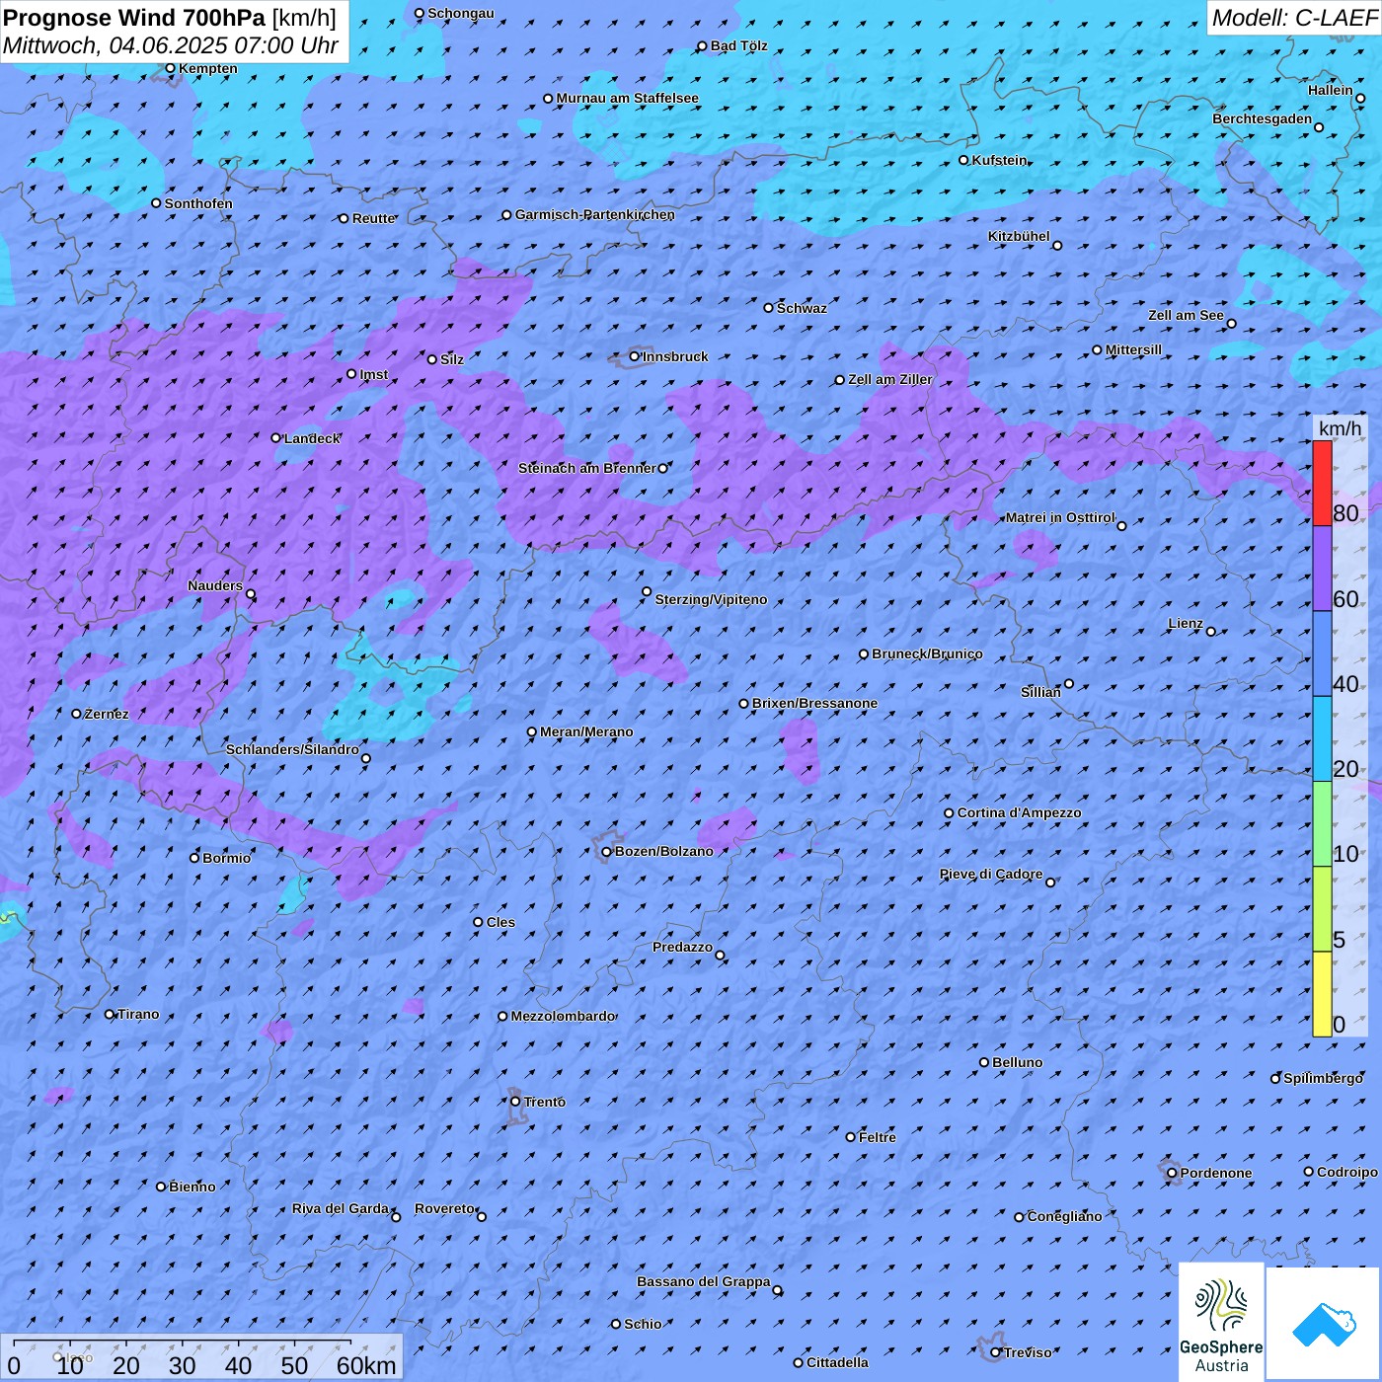Click the 'Predazzo' label
Viewport: 1382px width, 1382px height.
click(682, 947)
